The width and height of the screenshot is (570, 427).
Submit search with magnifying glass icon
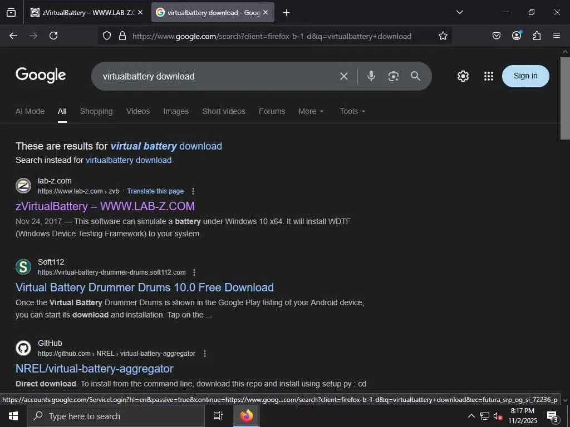click(x=415, y=76)
